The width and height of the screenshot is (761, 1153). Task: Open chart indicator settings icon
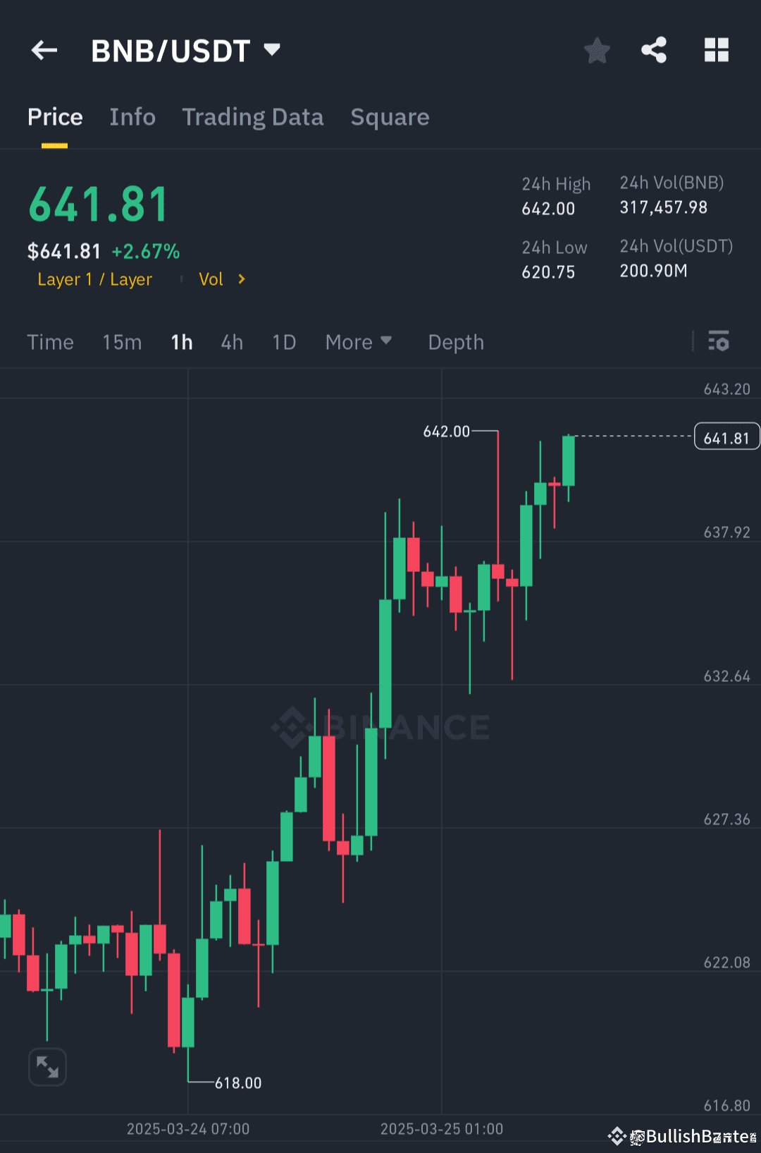pos(719,342)
